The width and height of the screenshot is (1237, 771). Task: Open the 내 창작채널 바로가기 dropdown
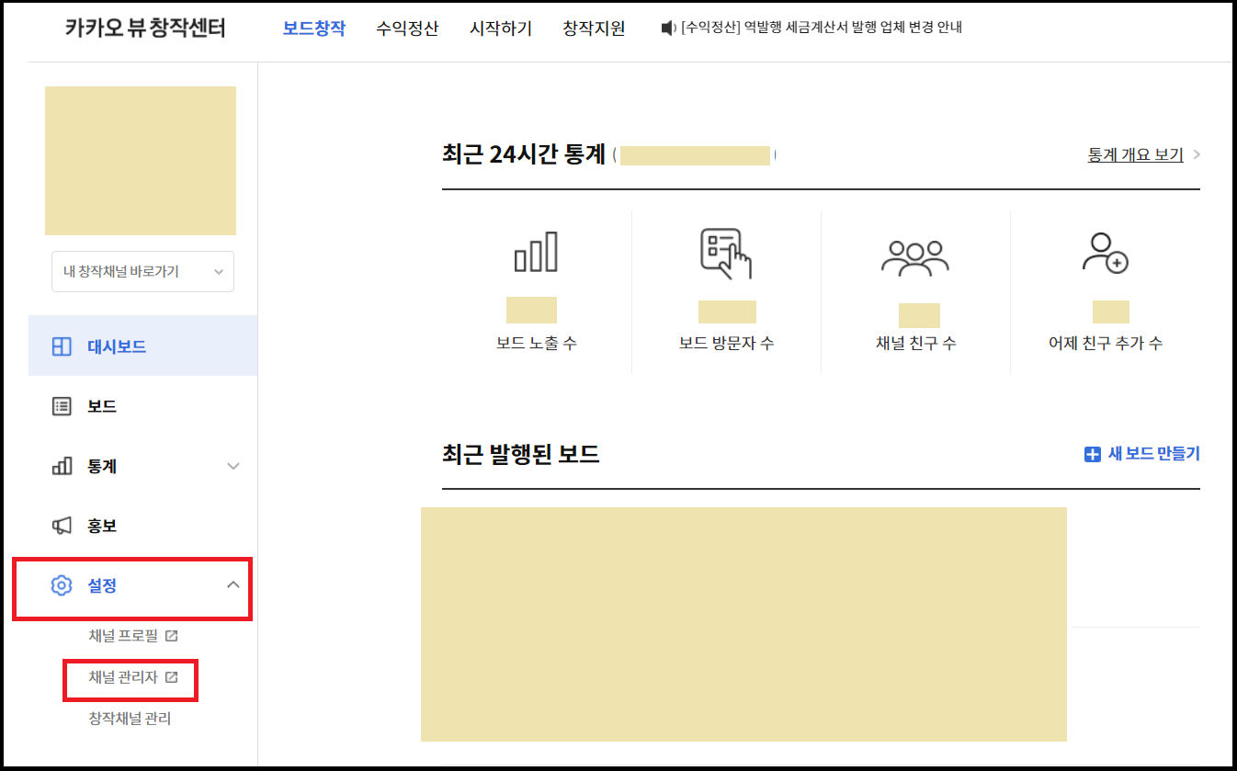click(142, 271)
